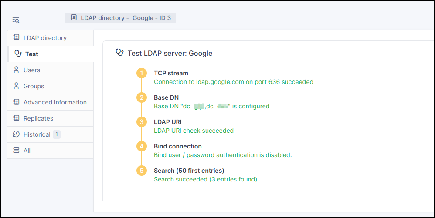This screenshot has height=218, width=435.
Task: Click step 4 circle for Bind connection
Action: (142, 146)
